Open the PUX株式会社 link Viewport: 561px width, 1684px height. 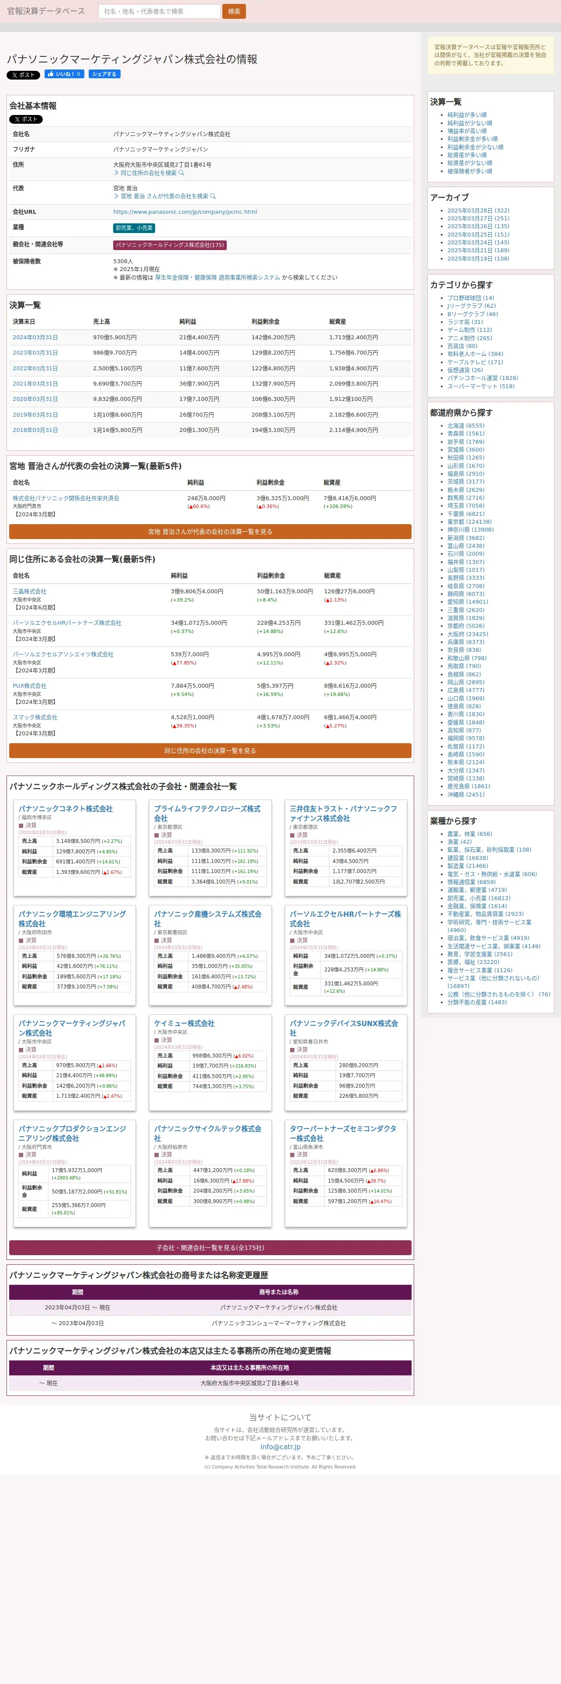(29, 686)
